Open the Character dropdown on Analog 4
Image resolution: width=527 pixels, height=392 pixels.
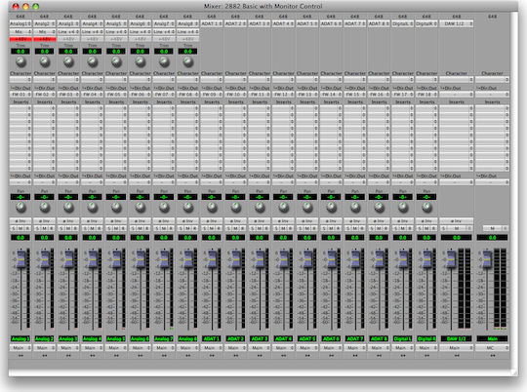(92, 80)
